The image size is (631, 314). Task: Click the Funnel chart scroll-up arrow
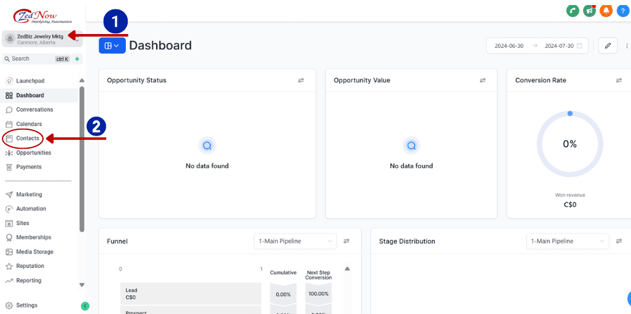[x=347, y=269]
